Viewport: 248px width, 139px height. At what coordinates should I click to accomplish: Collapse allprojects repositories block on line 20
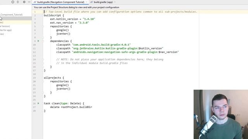click(43, 81)
